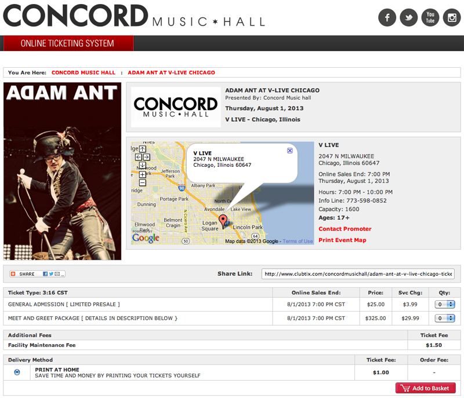
Task: Open the Twitter profile icon
Action: tap(408, 17)
